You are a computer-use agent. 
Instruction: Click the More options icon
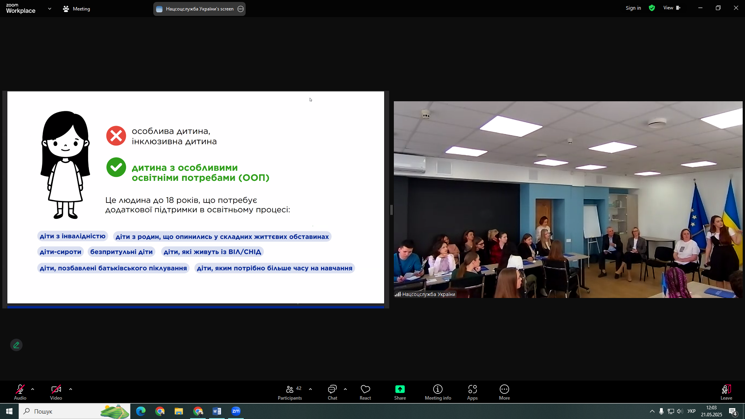click(x=504, y=389)
